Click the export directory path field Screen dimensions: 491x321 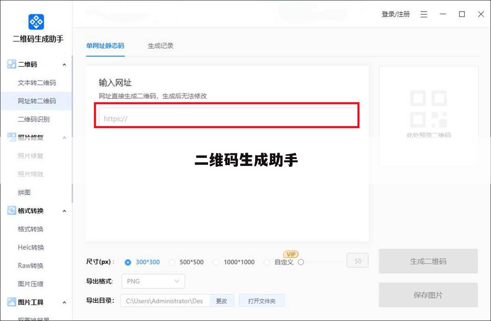click(x=165, y=301)
